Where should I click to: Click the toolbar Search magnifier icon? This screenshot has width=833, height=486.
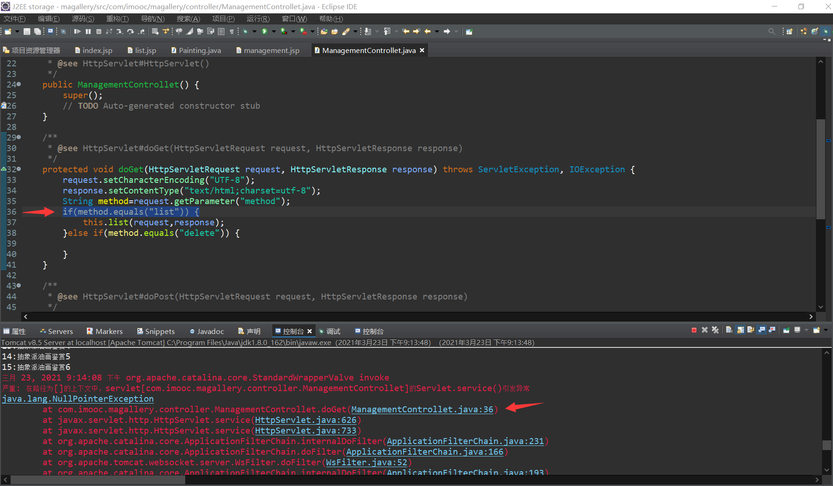coord(772,31)
